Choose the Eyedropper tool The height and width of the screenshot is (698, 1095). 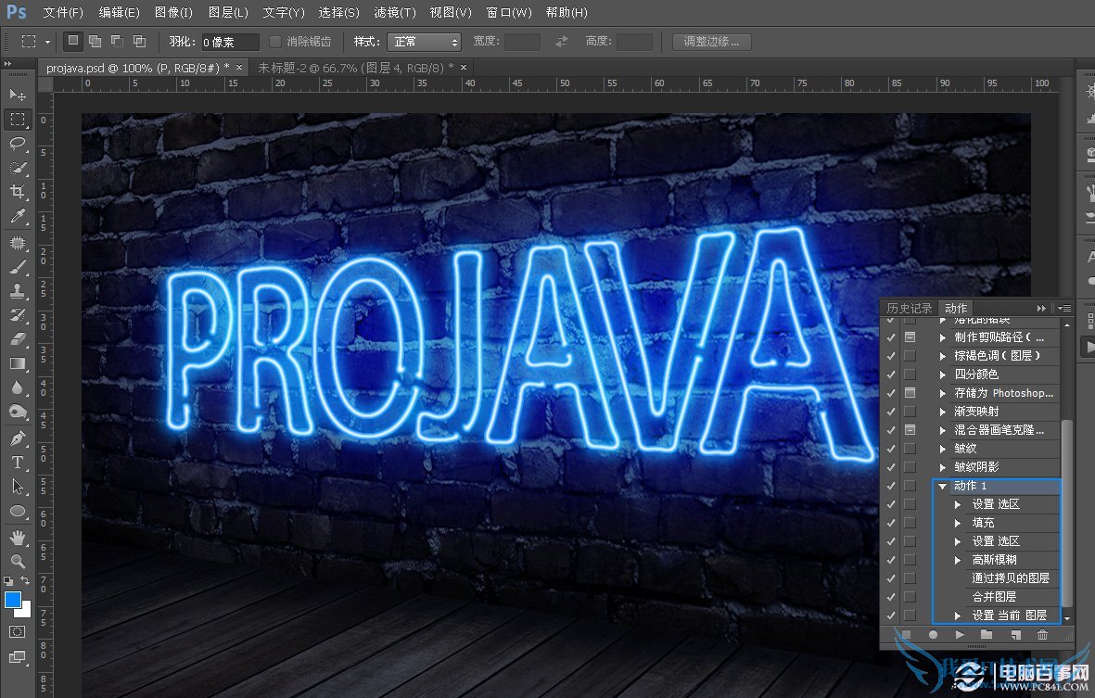18,217
